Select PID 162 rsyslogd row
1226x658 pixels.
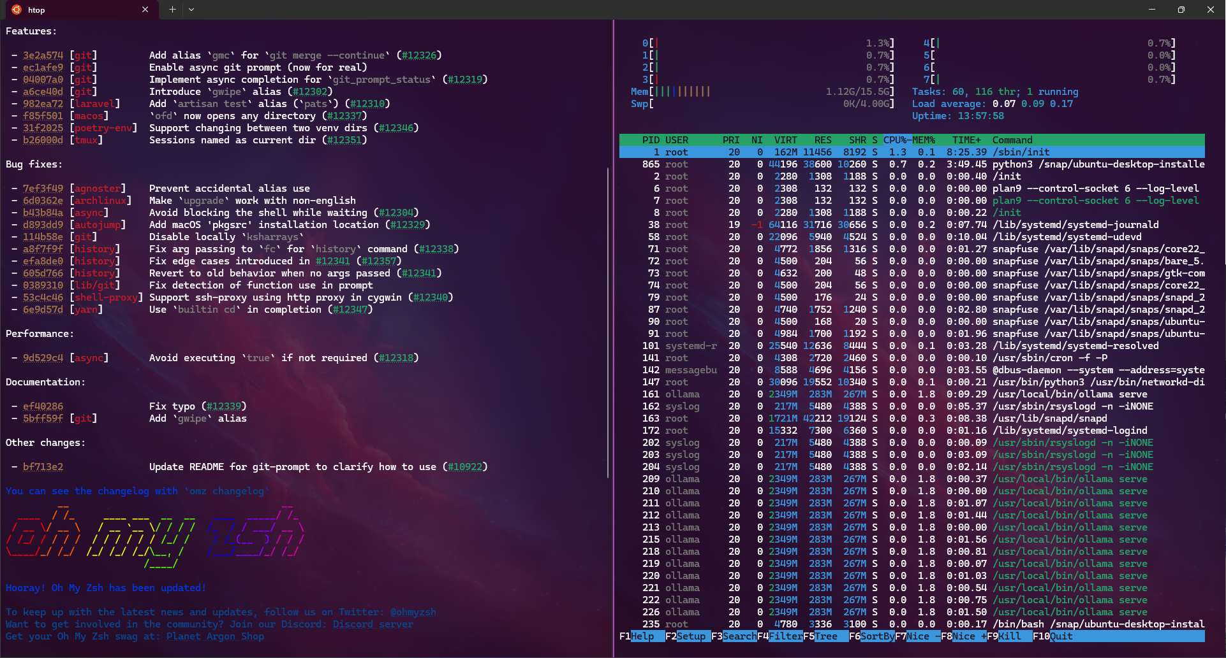click(x=912, y=406)
